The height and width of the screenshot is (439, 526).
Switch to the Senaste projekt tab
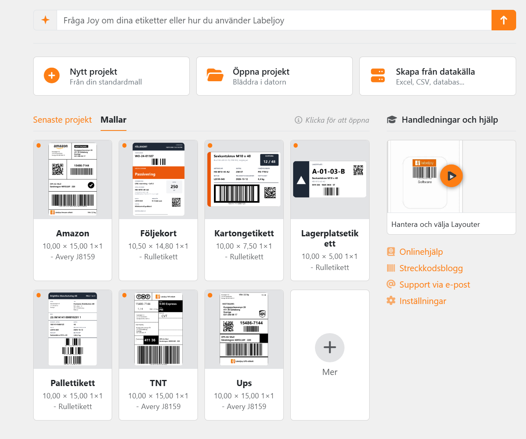[x=62, y=120]
